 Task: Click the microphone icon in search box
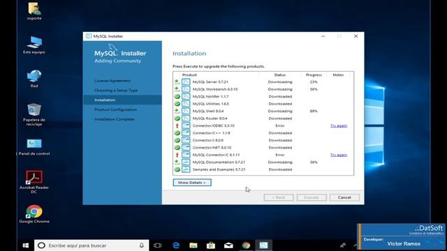[141, 245]
